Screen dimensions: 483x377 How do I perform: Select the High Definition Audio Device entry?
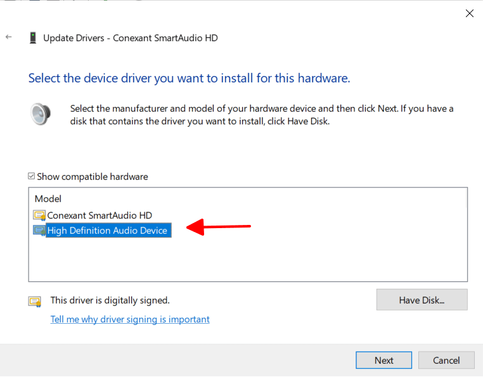pos(107,231)
